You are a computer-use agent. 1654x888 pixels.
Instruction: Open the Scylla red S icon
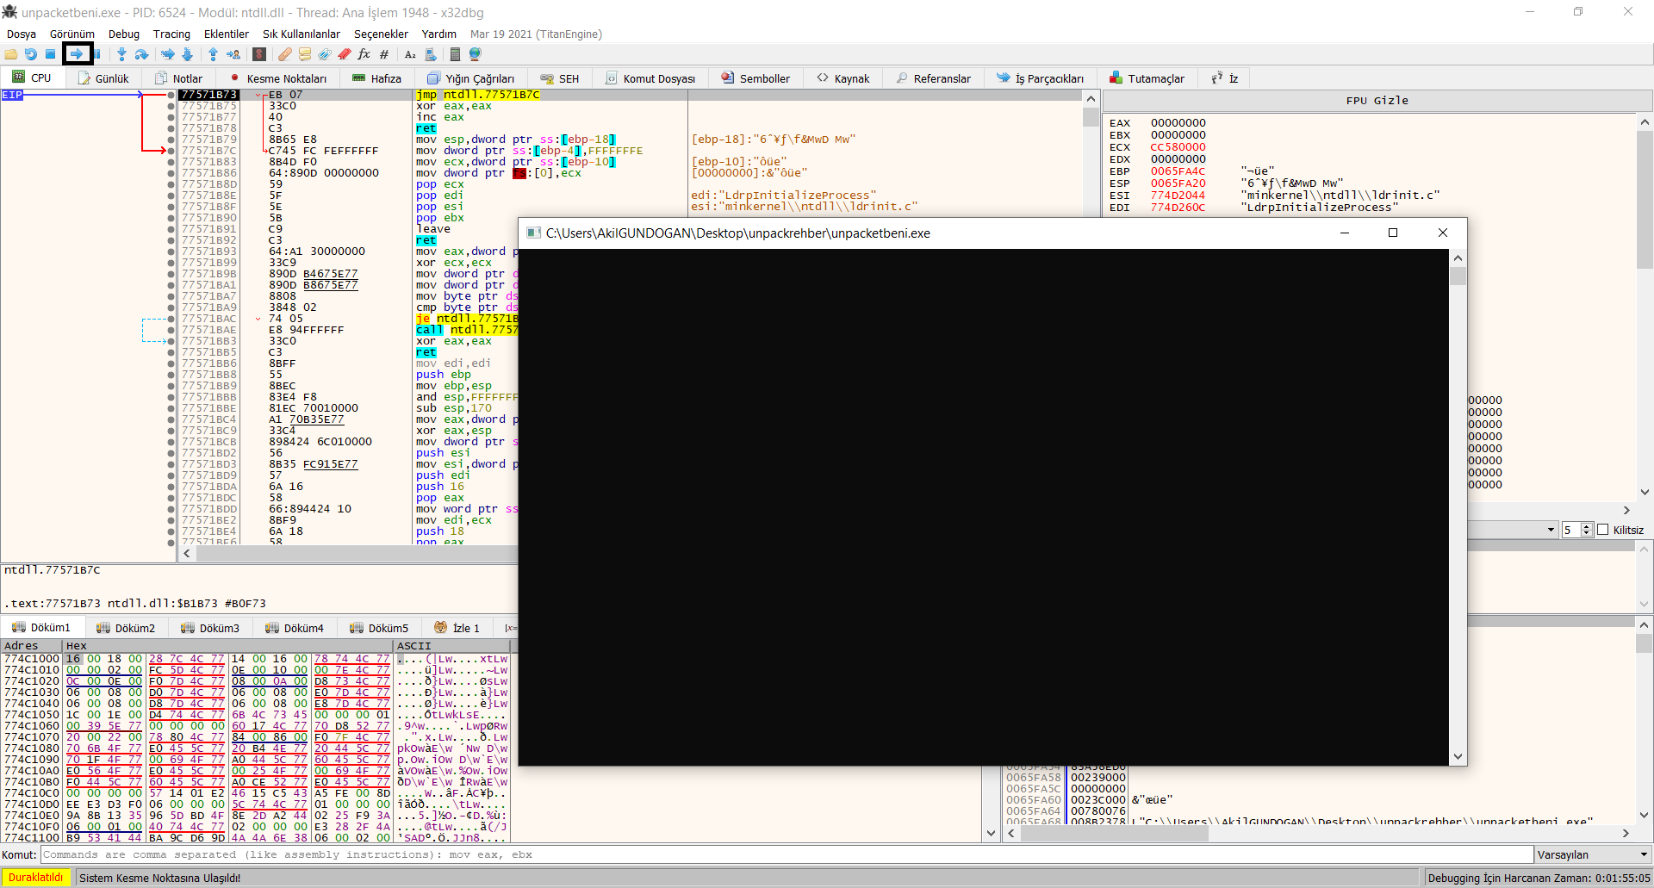259,54
